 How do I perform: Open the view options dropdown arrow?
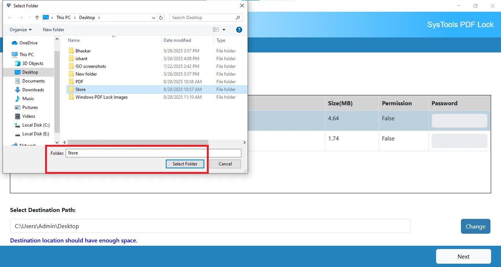(x=224, y=30)
